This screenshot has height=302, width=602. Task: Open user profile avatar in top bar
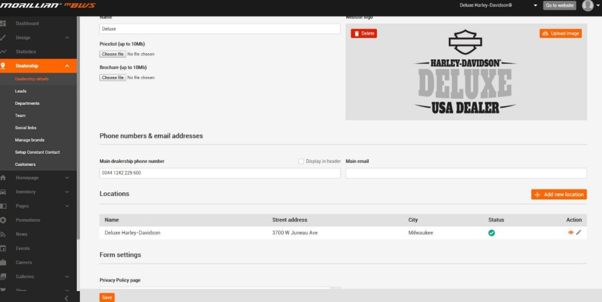pyautogui.click(x=587, y=5)
